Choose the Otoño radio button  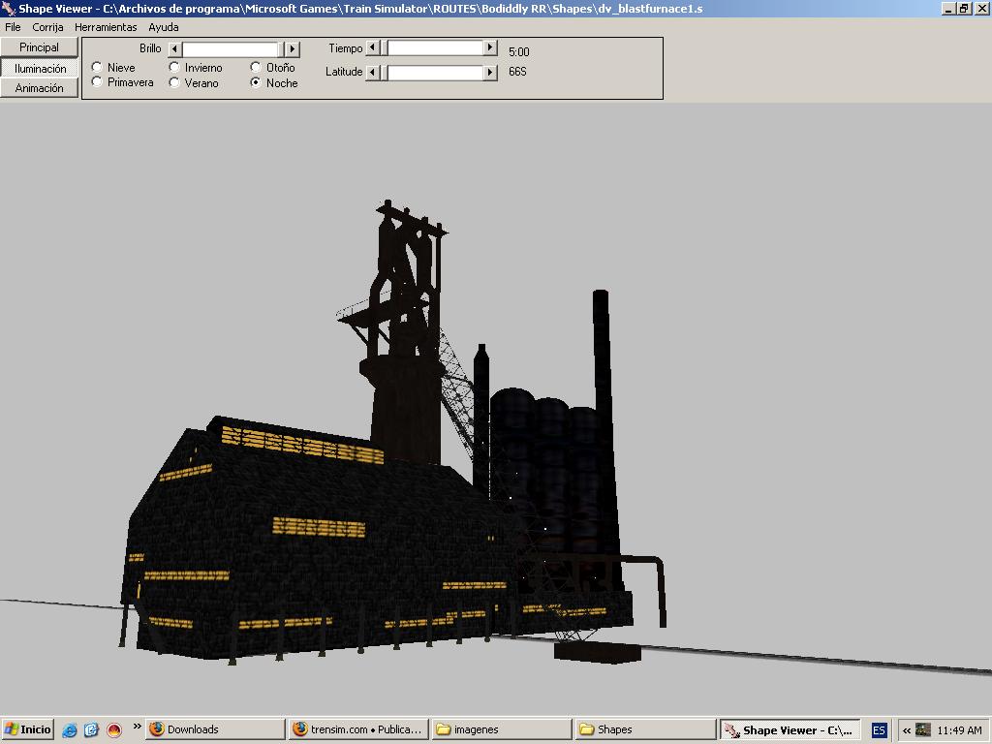(256, 67)
